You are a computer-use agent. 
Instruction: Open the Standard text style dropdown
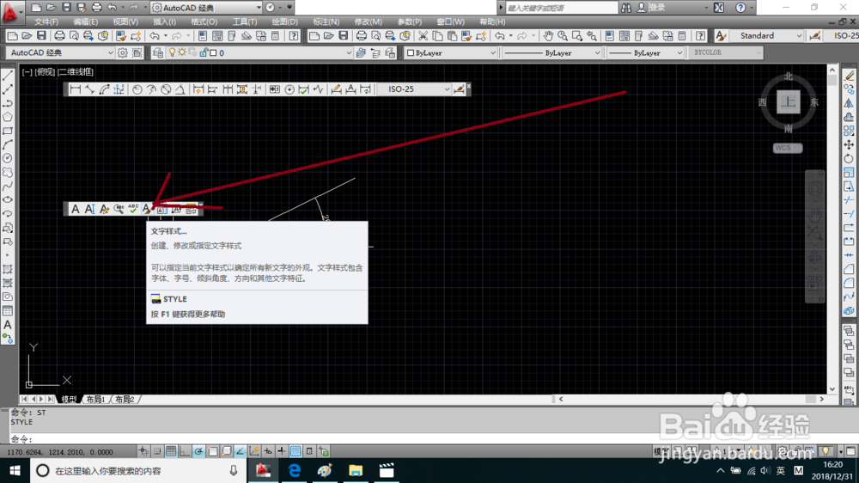(x=799, y=35)
